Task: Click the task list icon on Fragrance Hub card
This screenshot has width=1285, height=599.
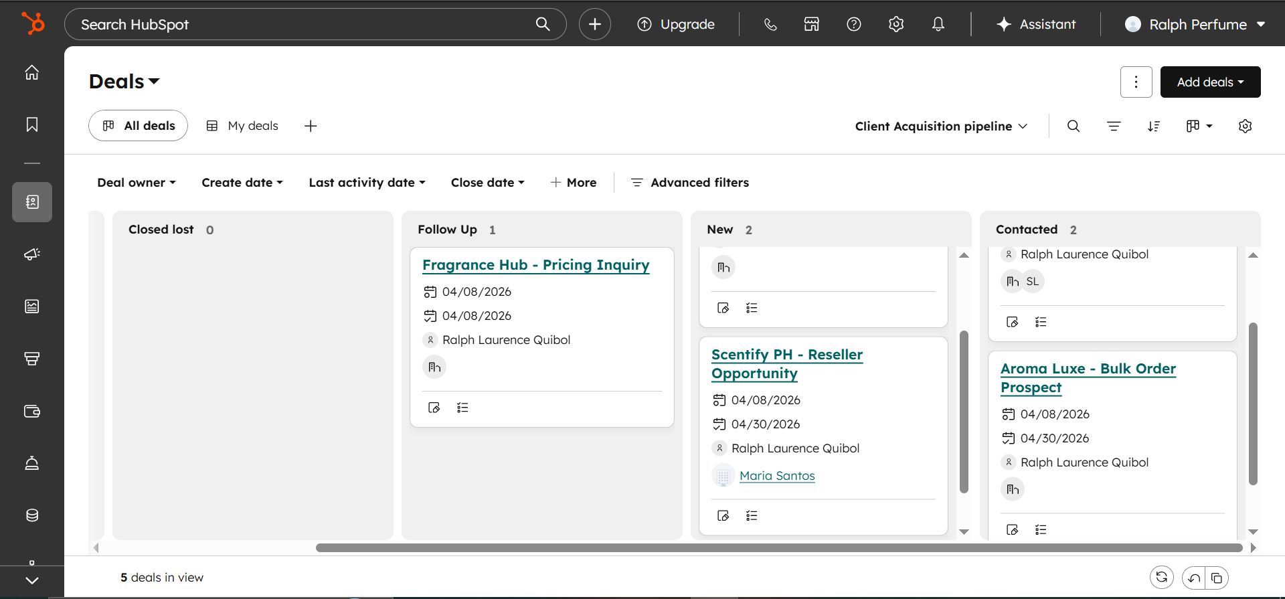Action: click(x=462, y=408)
